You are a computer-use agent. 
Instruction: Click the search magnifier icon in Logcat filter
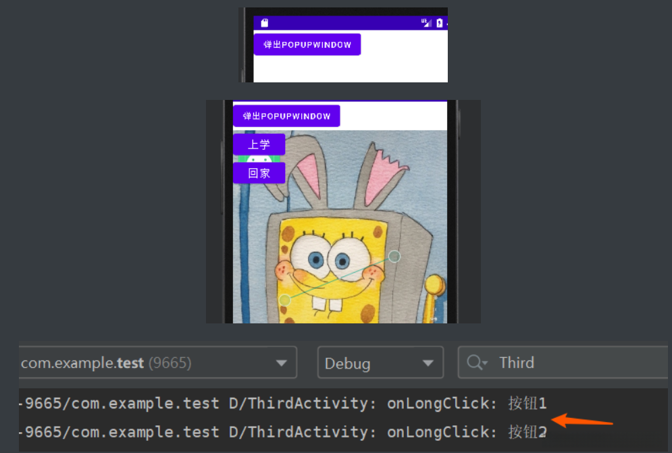[x=477, y=363]
